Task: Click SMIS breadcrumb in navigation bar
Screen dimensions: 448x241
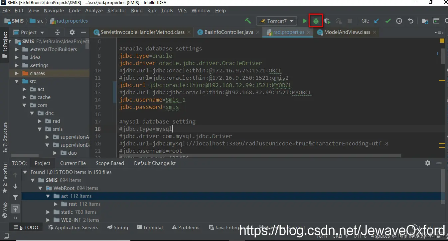Action: coord(14,21)
